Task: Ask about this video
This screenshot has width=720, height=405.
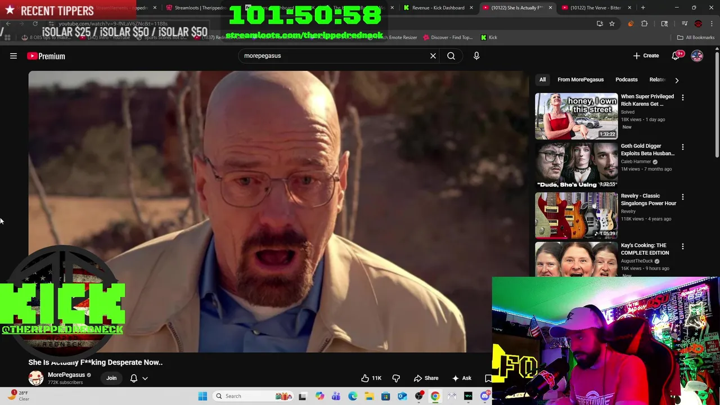Action: tap(461, 378)
